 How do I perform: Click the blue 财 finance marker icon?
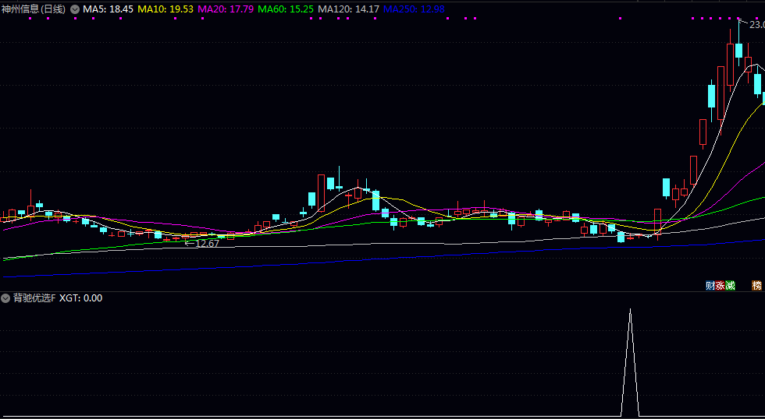tap(710, 286)
